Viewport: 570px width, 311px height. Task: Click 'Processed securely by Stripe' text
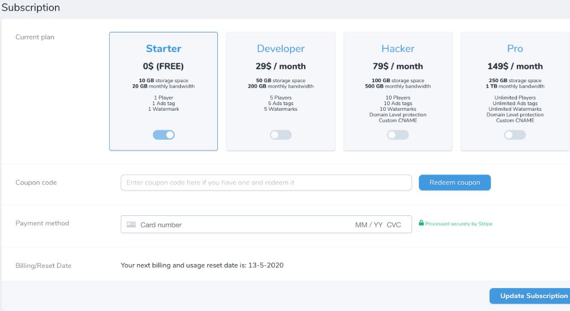[459, 224]
